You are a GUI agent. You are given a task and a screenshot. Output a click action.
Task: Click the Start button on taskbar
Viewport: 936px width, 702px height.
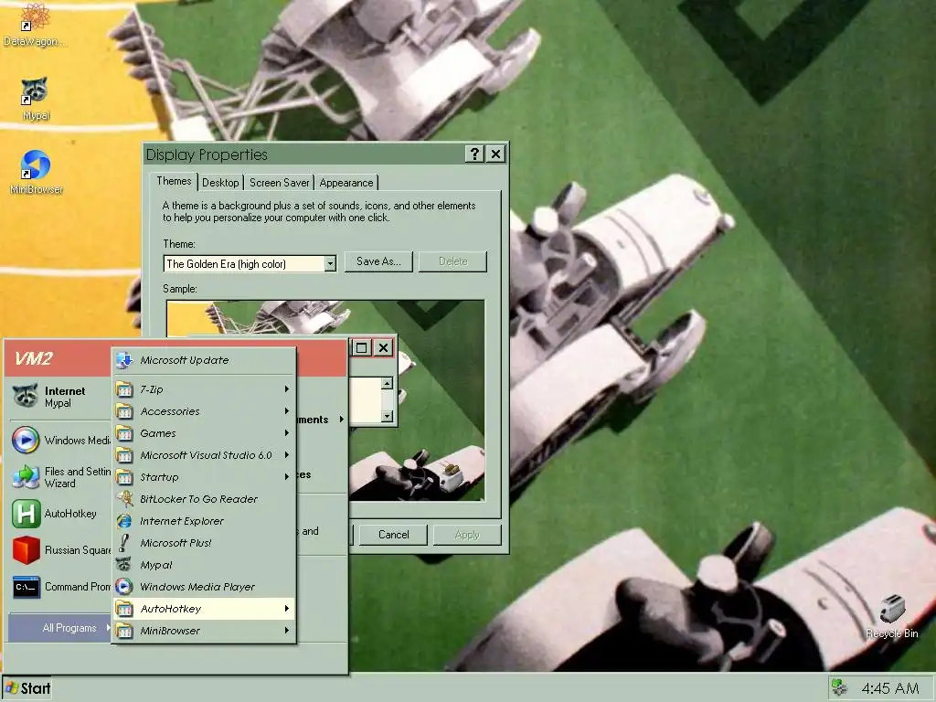(x=27, y=688)
